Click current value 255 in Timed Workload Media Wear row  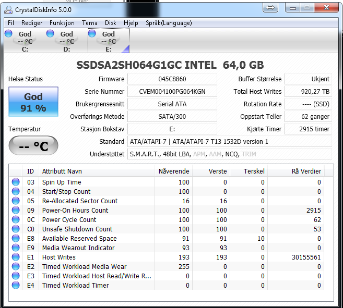(x=184, y=266)
